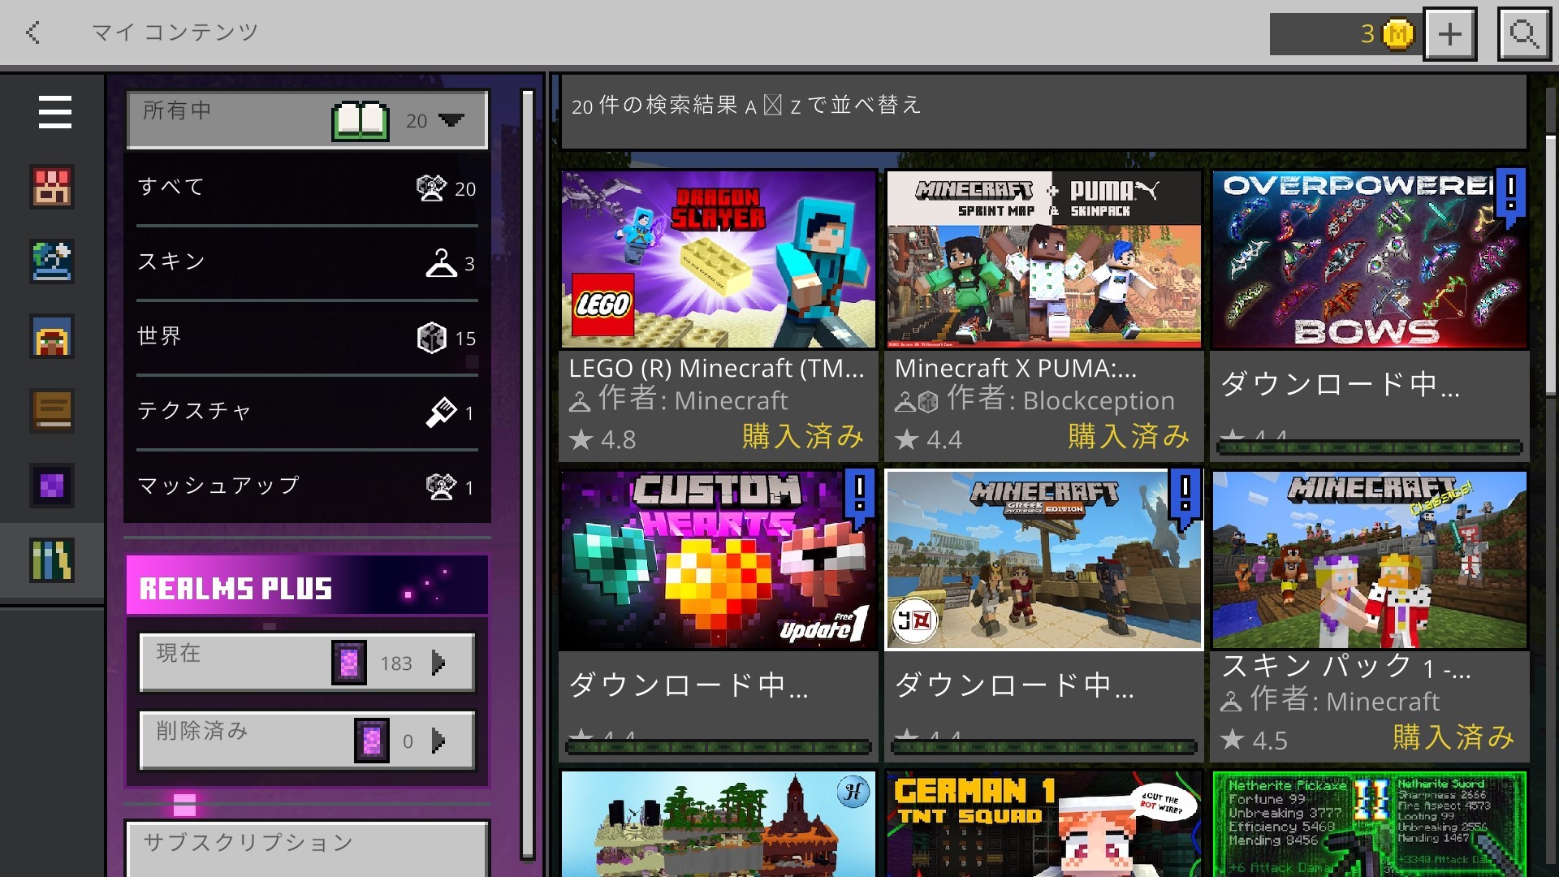Image resolution: width=1559 pixels, height=877 pixels.
Task: Click the Custom Hearts download progress bar
Action: [x=718, y=747]
